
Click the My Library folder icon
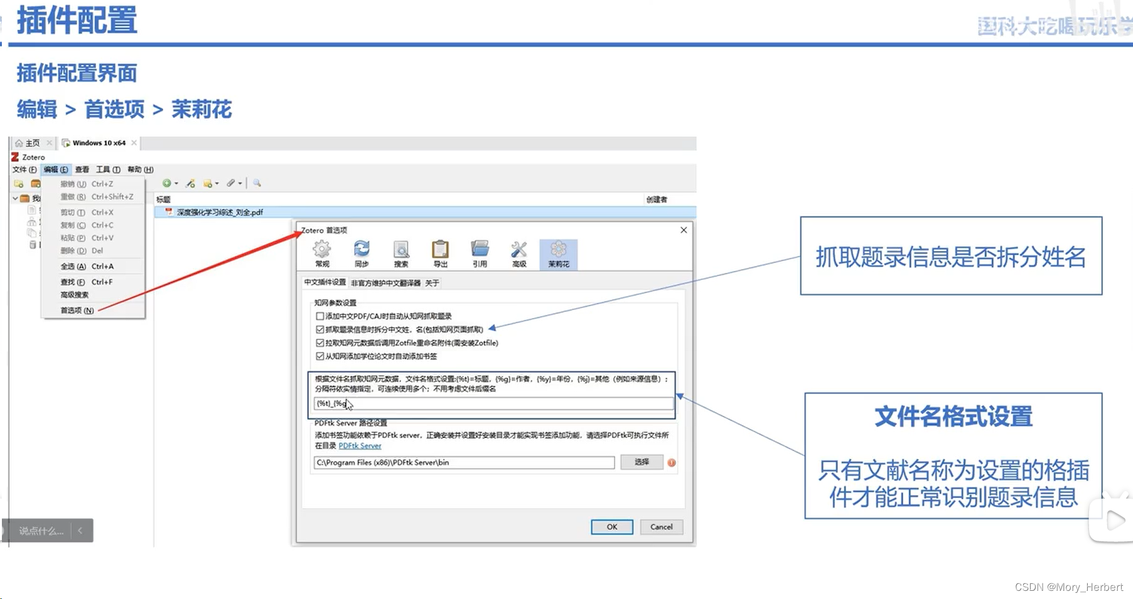tap(24, 198)
